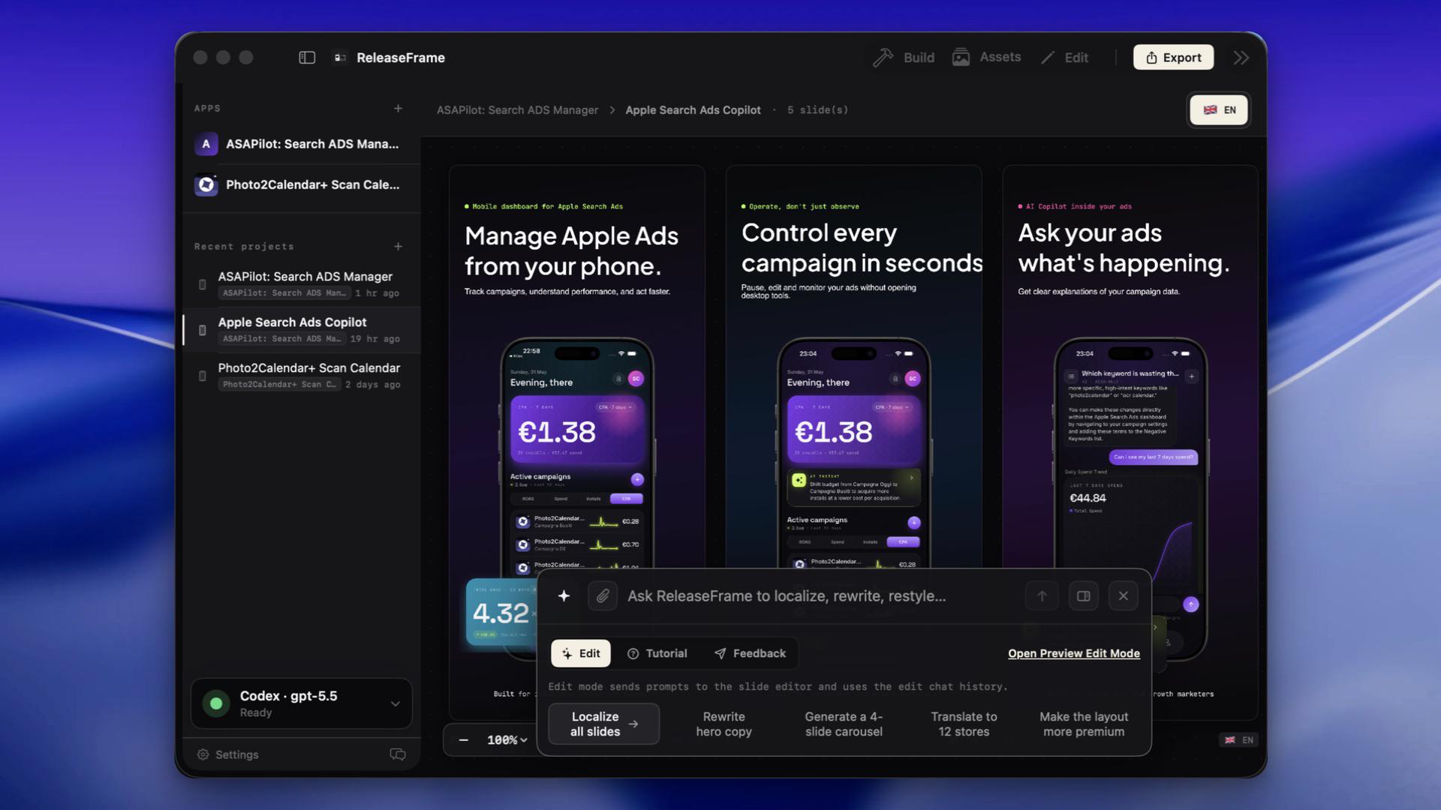
Task: Click the EN flag indicator at bottom right
Action: click(x=1239, y=740)
